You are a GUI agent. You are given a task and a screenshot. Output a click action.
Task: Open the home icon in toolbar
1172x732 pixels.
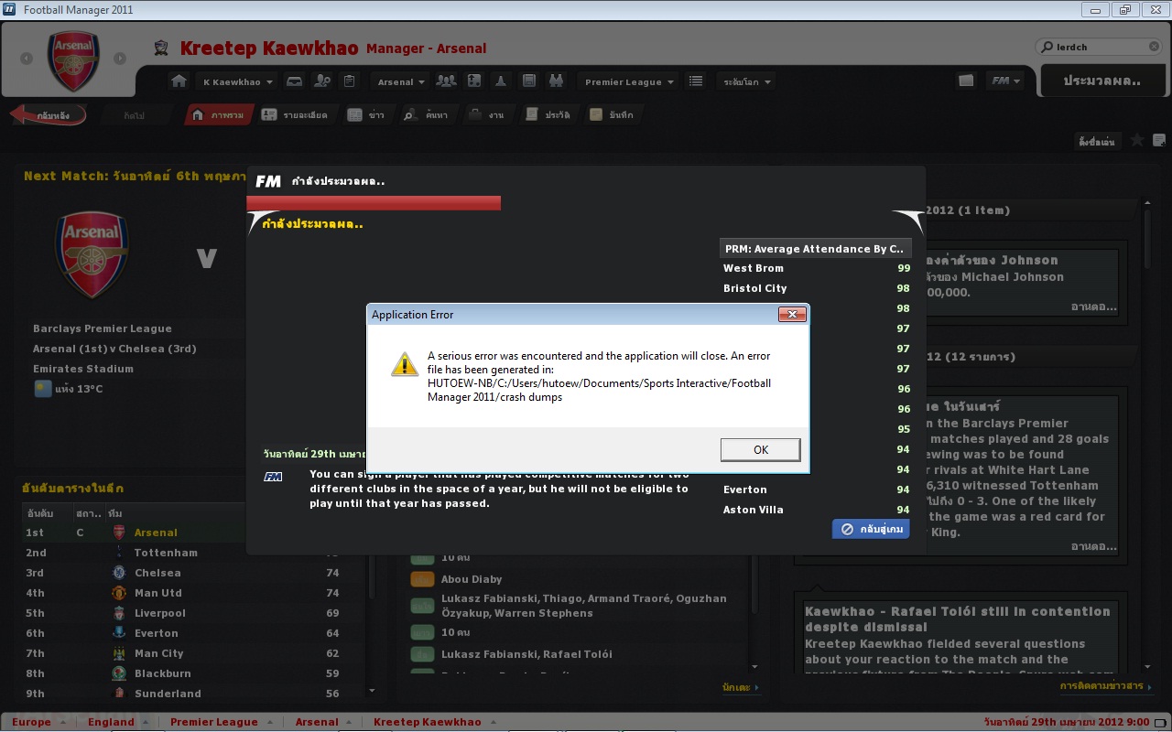(x=179, y=81)
